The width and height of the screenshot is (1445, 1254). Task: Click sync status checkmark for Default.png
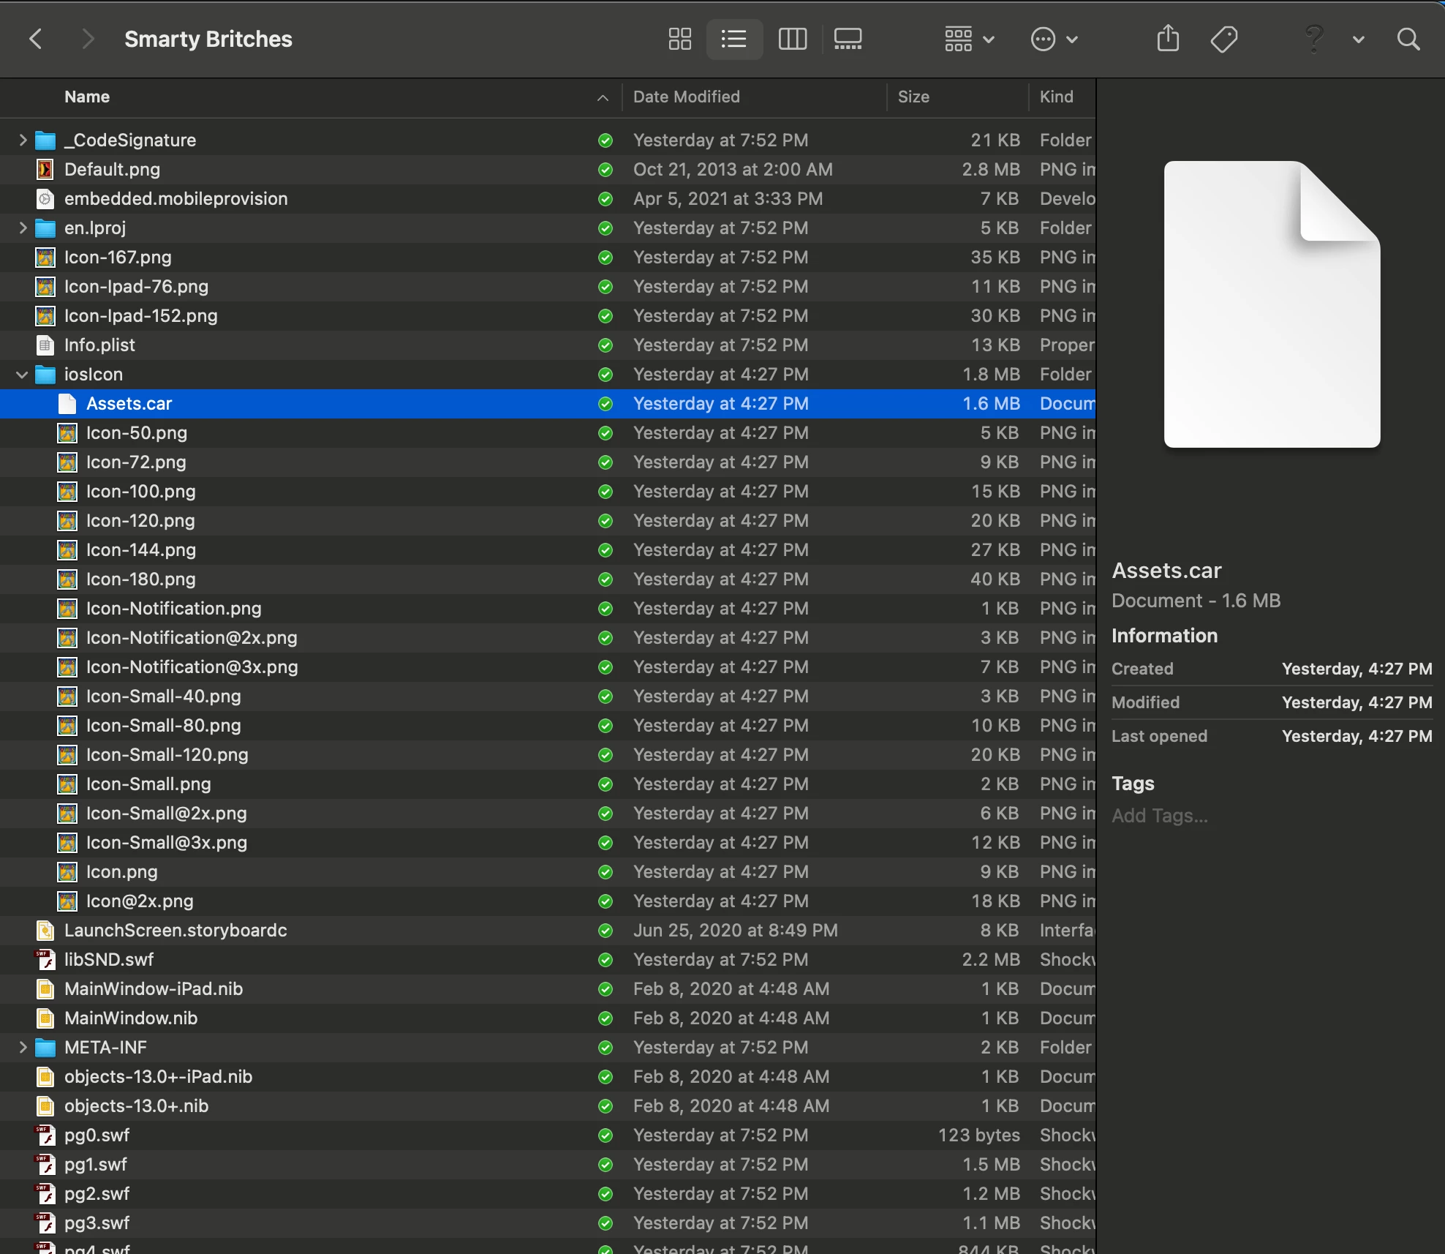605,170
